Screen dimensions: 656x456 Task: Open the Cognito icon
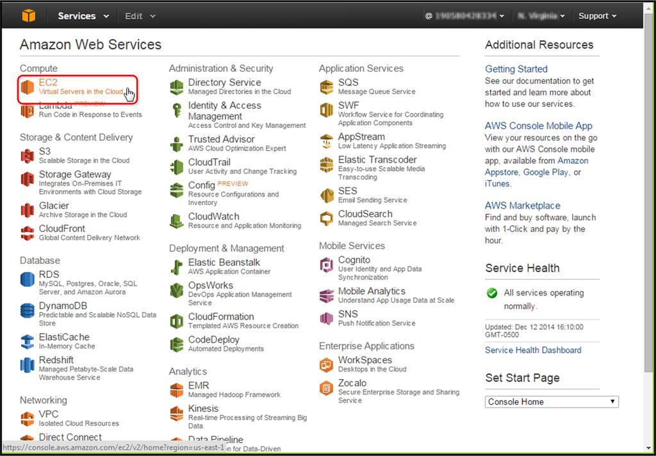[327, 265]
